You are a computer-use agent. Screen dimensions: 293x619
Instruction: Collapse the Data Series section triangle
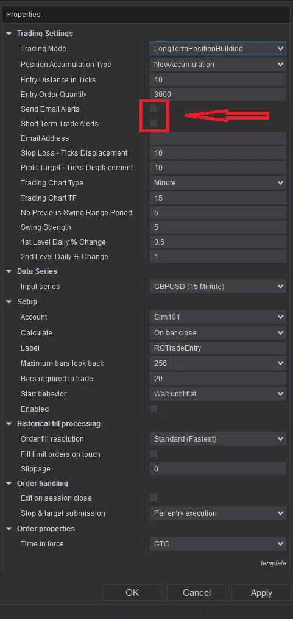tap(9, 271)
